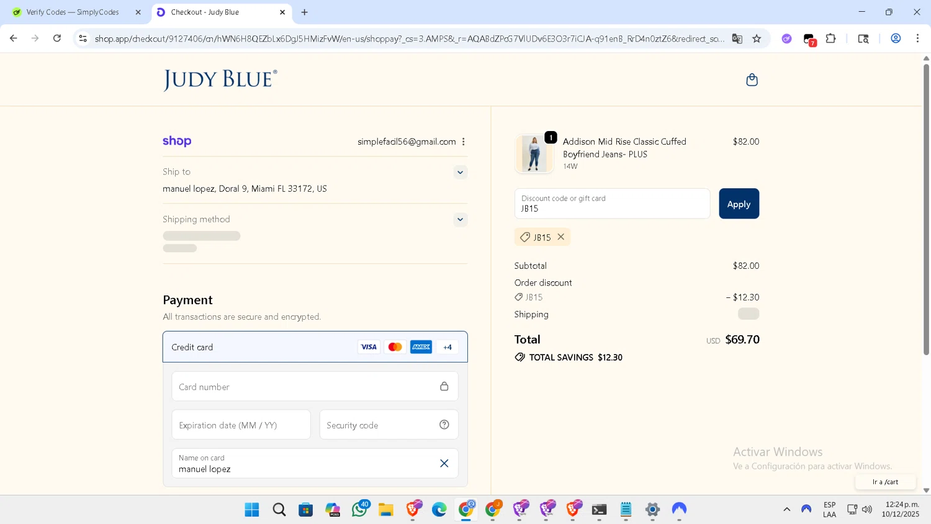Open the Chrome profile avatar
The image size is (931, 524).
(x=896, y=38)
